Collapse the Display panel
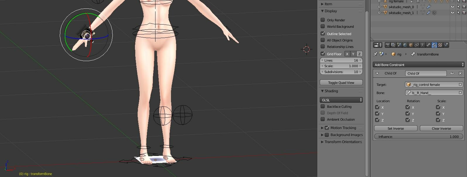 coord(322,11)
